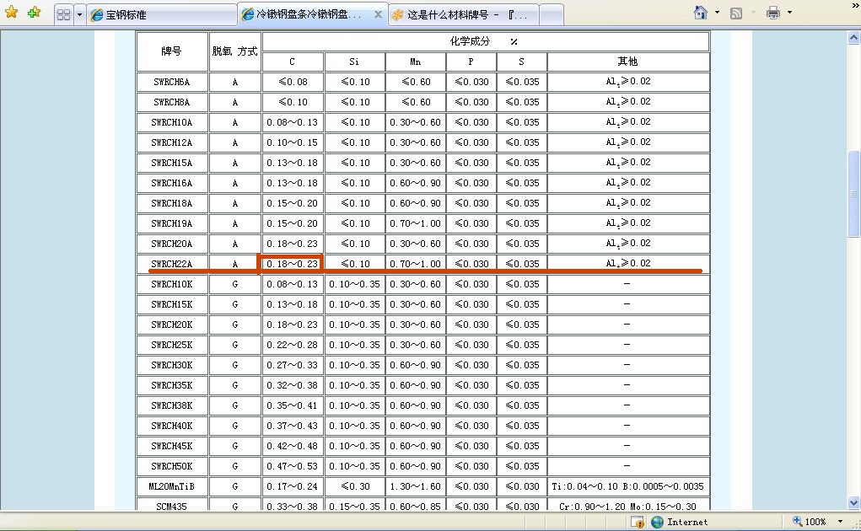Close the 冷镦钢盘条 tab

(x=378, y=14)
